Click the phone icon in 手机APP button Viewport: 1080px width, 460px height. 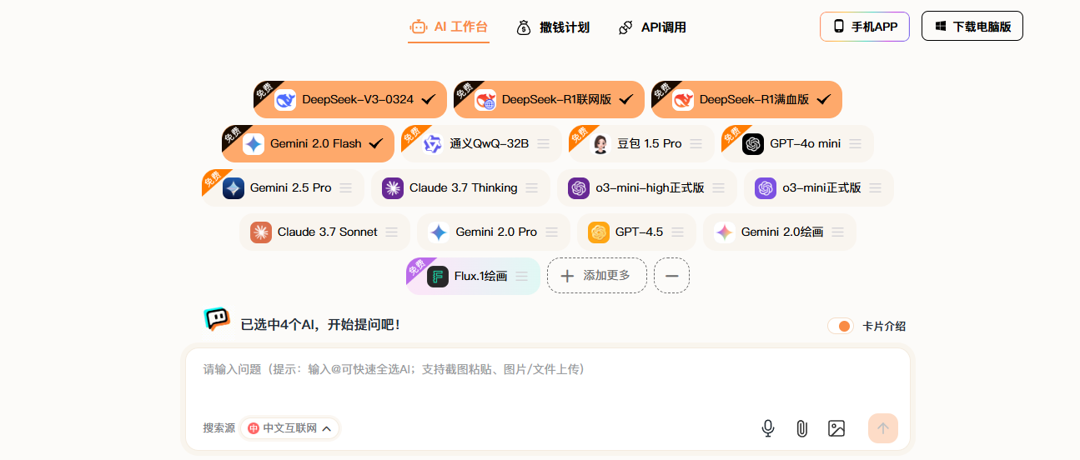839,27
